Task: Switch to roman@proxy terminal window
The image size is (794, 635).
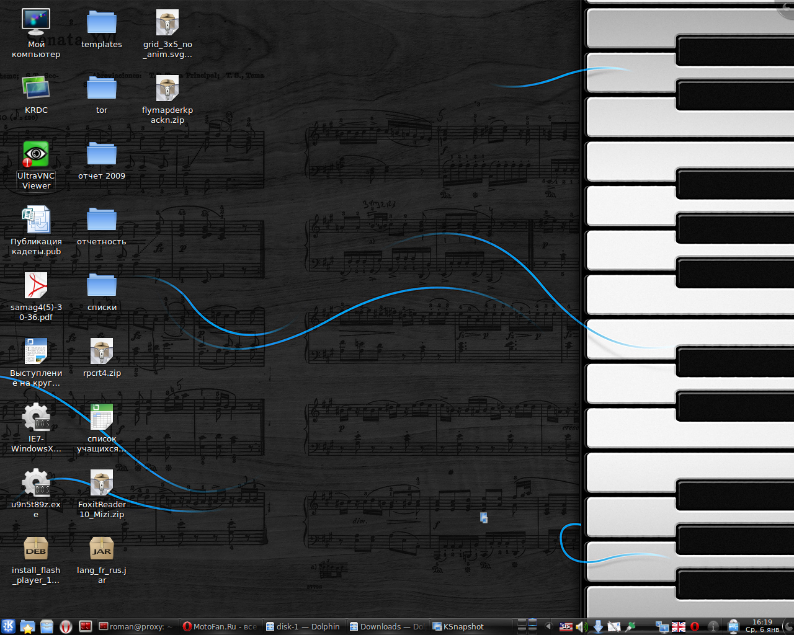Action: [138, 626]
